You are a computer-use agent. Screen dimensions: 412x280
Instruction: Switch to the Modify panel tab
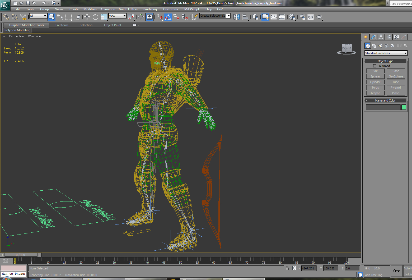373,37
